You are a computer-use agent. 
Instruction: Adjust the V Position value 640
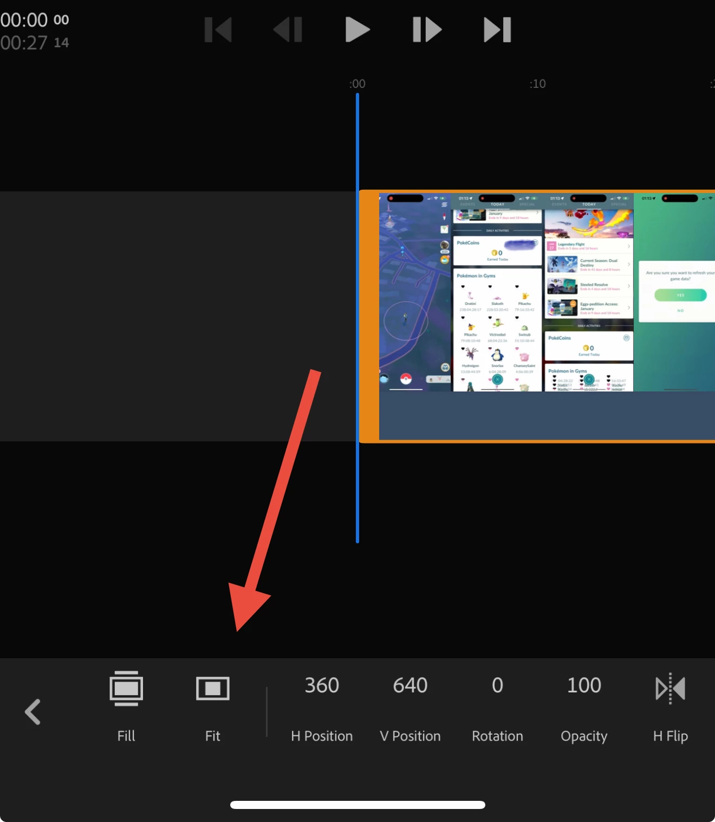click(410, 685)
